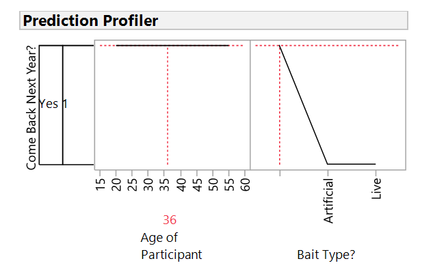Click the Yes 1 response label
The image size is (446, 274).
coord(53,105)
